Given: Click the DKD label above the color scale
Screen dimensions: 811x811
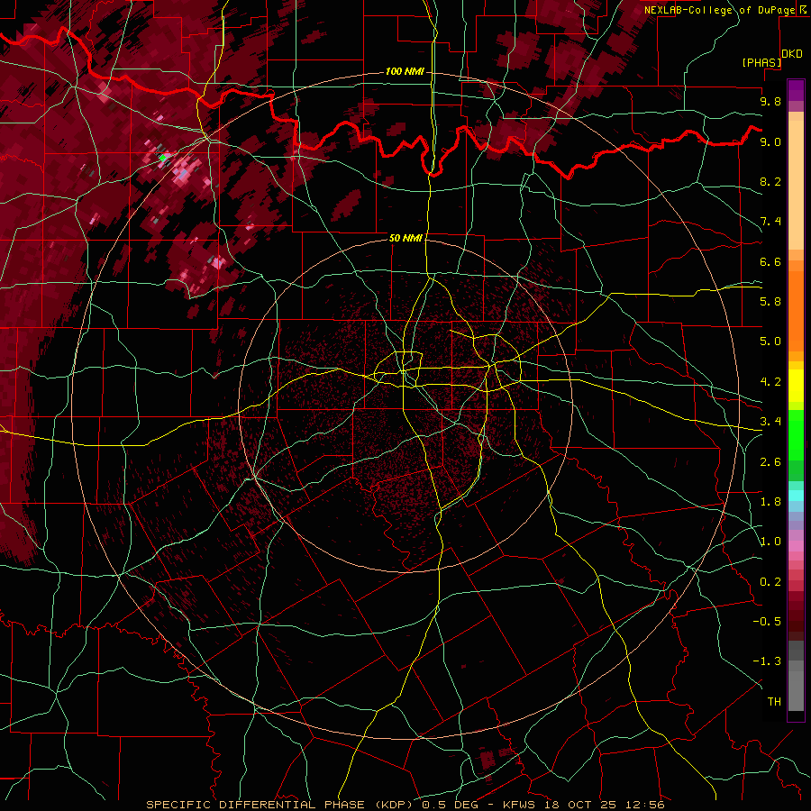Looking at the screenshot, I should click(792, 54).
